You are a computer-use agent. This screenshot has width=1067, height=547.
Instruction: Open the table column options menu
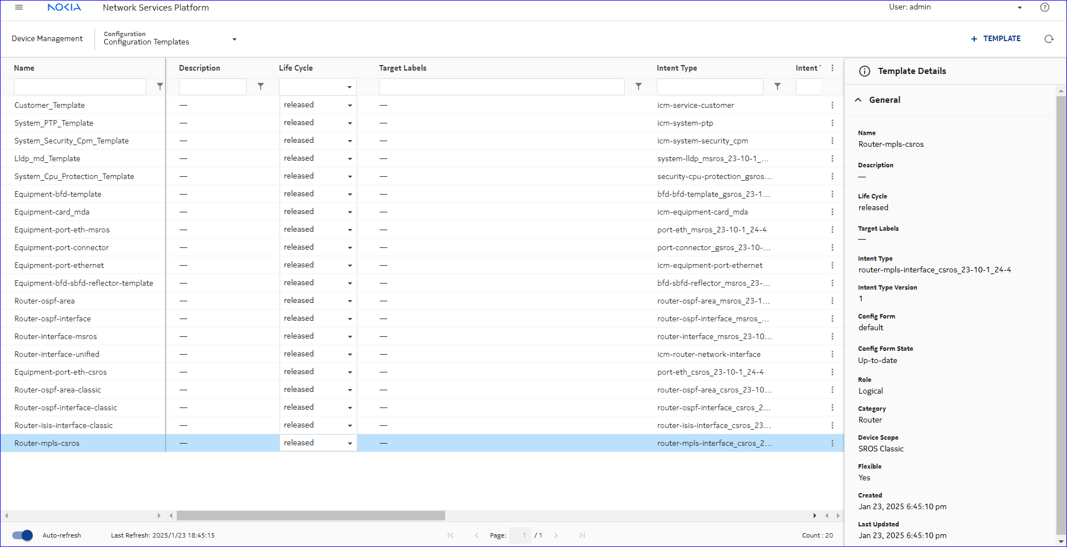tap(832, 68)
